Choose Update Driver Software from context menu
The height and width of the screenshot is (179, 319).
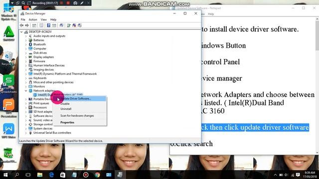pos(80,98)
